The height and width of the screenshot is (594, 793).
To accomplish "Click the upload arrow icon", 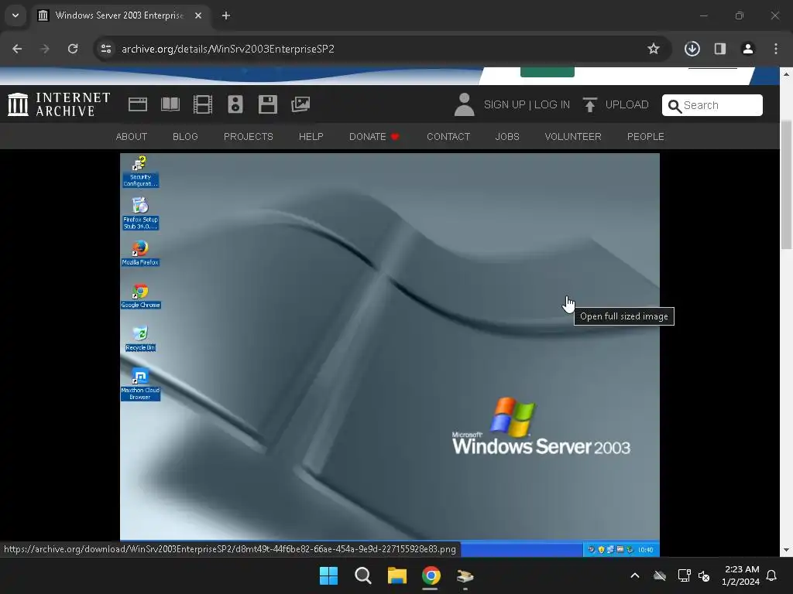I will tap(589, 104).
